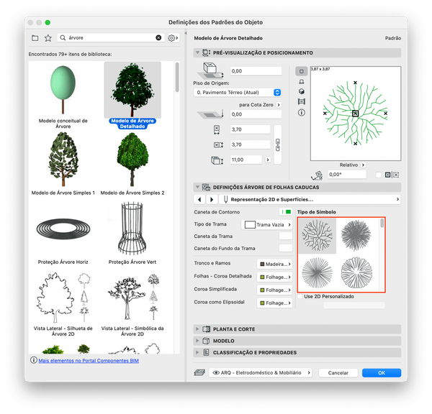
Task: Click the dimension 1 width field showing 3,70
Action: 250,129
